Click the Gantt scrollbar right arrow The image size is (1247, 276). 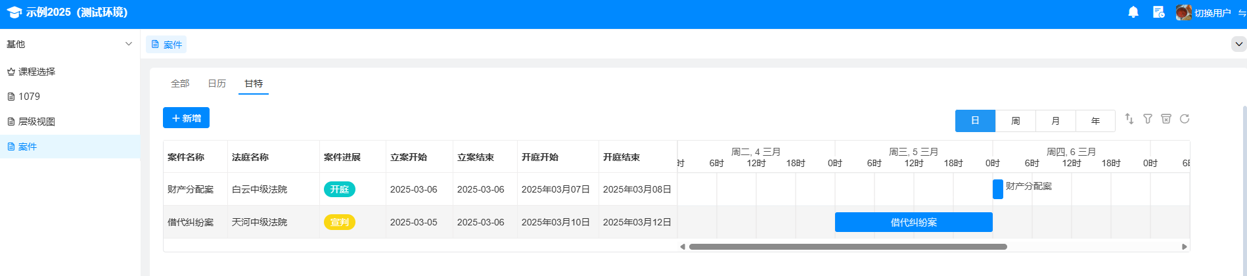(x=1185, y=247)
